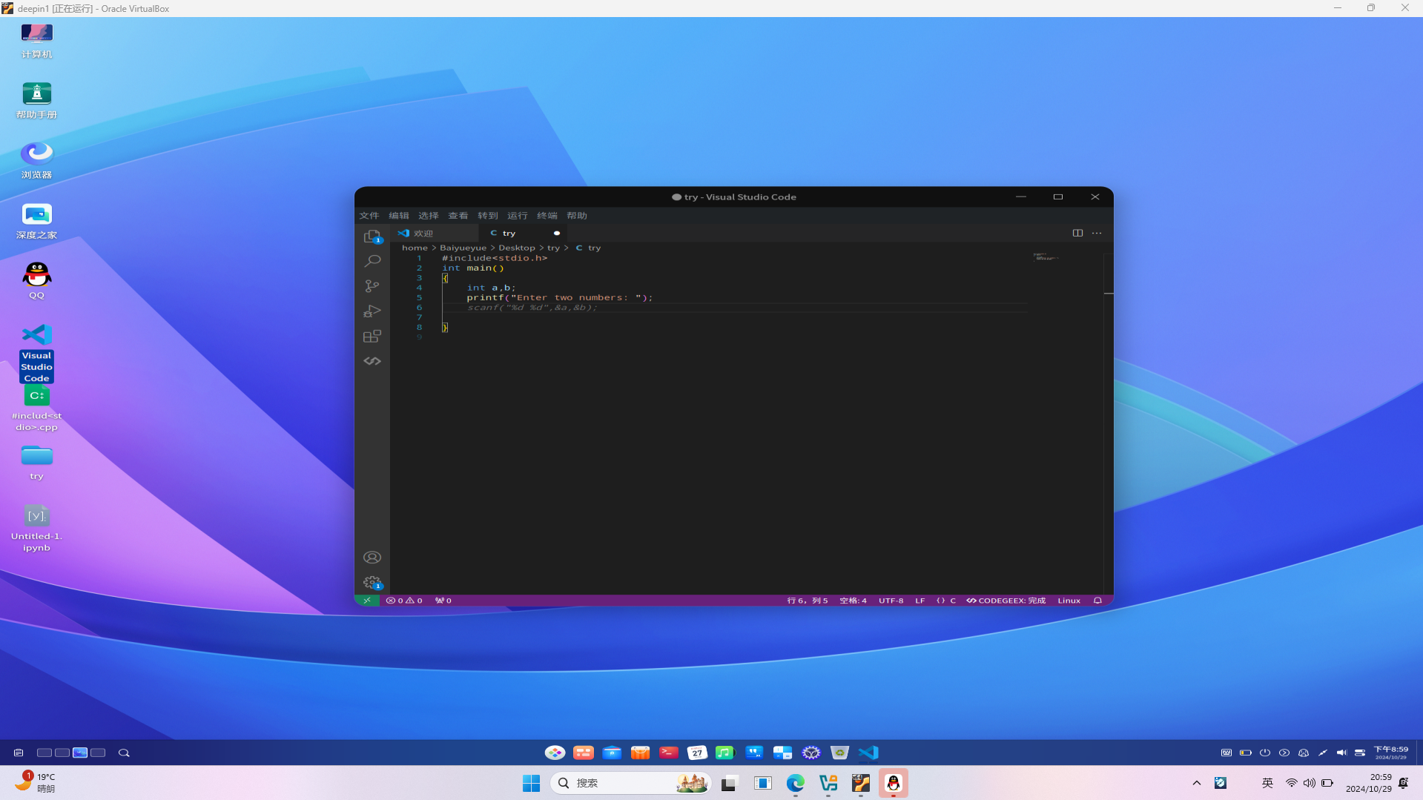Click the code minimap preview
This screenshot has height=800, width=1423.
[x=1046, y=257]
